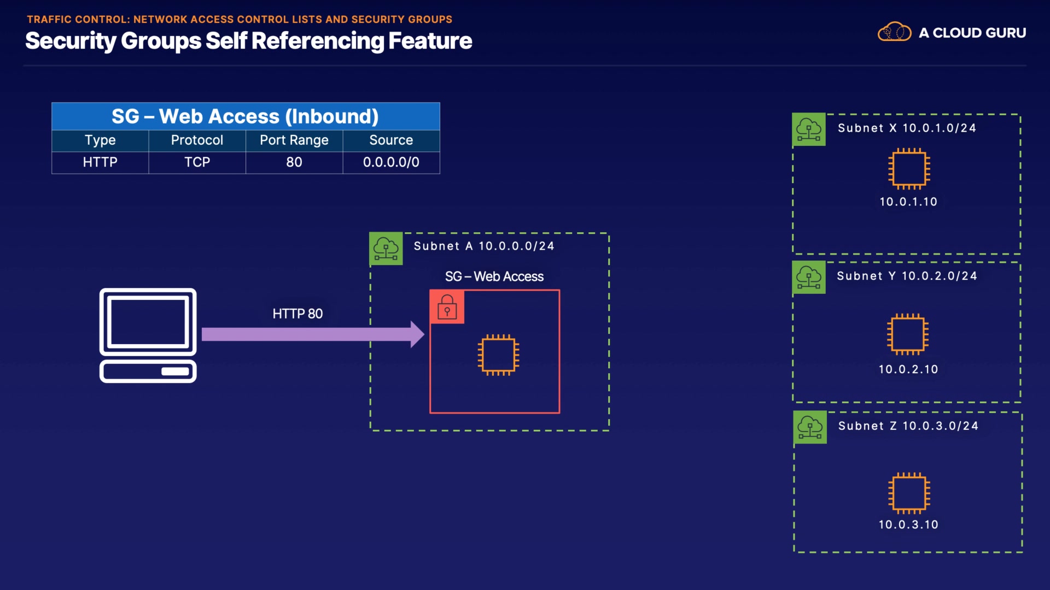1050x590 pixels.
Task: Click the Subnet Z green cloud icon
Action: coord(810,427)
